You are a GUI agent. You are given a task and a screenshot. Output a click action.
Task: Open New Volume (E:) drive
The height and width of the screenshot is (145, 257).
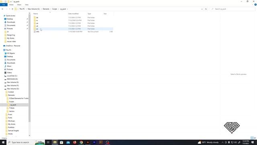(x=13, y=82)
